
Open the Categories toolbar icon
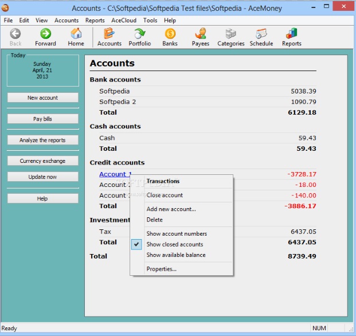(230, 34)
